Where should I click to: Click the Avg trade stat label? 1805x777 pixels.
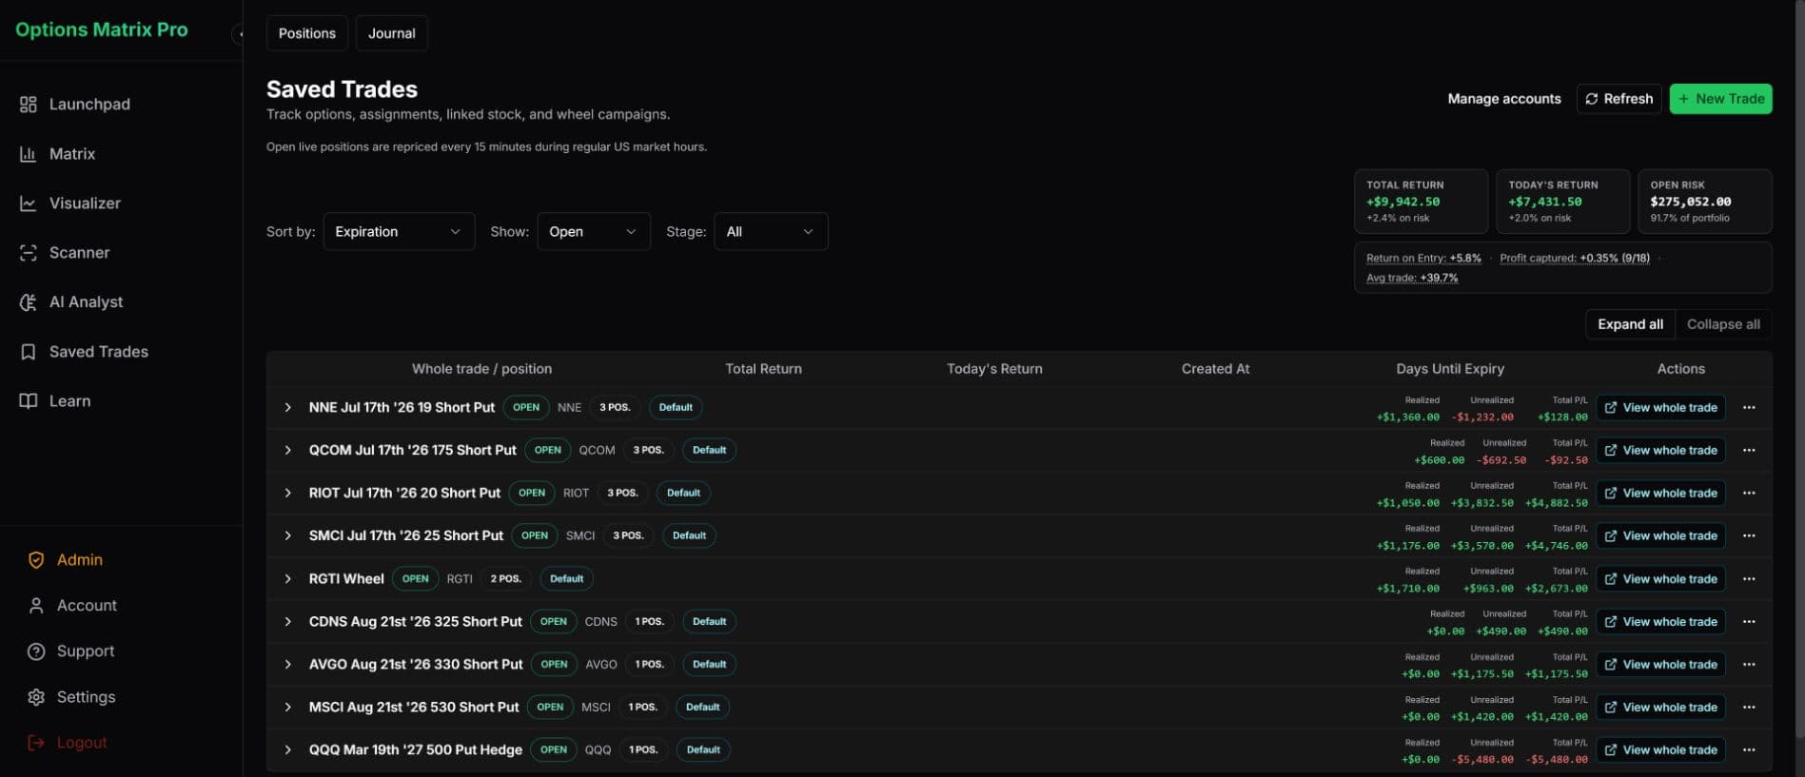pyautogui.click(x=1412, y=278)
